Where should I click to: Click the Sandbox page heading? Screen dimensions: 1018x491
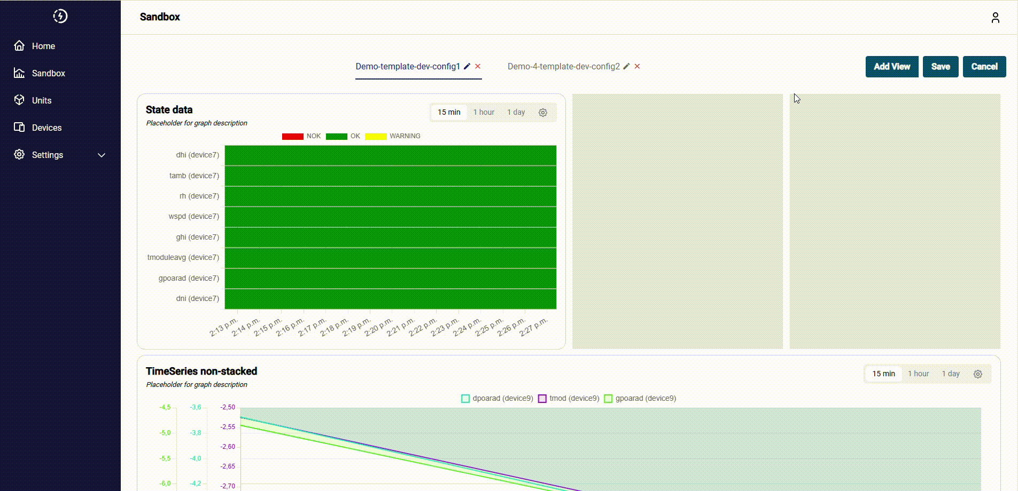click(160, 17)
